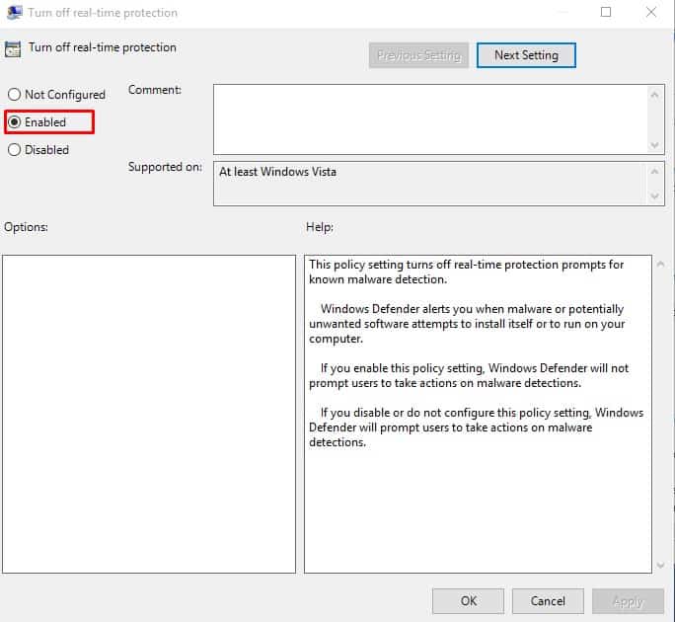Maximize the policy dialog window
675x622 pixels.
click(606, 12)
